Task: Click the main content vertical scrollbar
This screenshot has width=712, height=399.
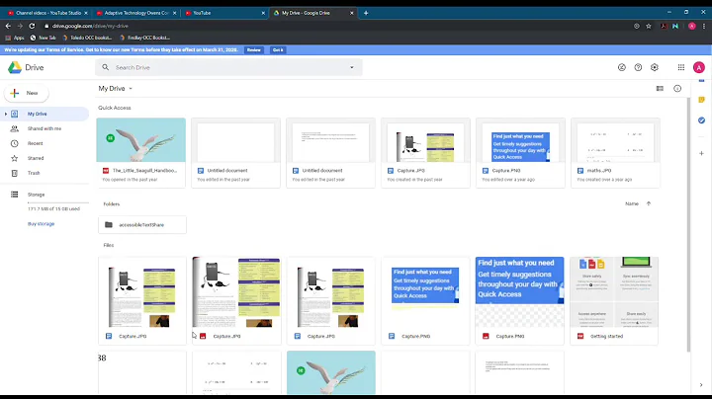Action: click(688, 224)
